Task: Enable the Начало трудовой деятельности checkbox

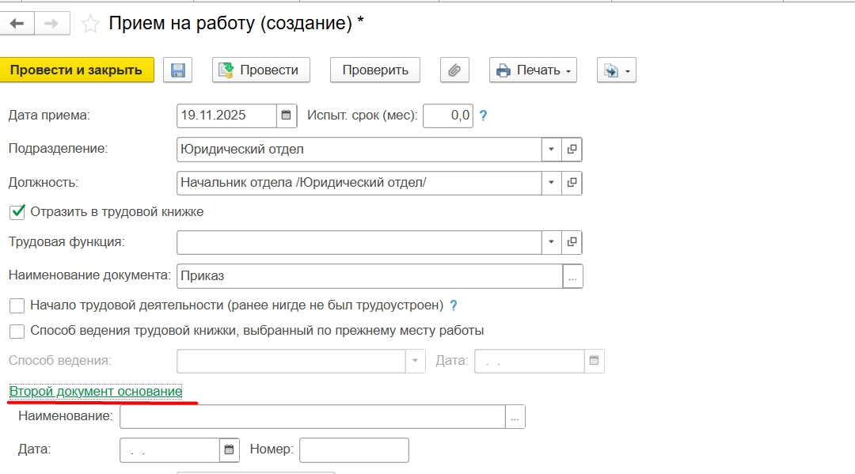Action: (17, 305)
